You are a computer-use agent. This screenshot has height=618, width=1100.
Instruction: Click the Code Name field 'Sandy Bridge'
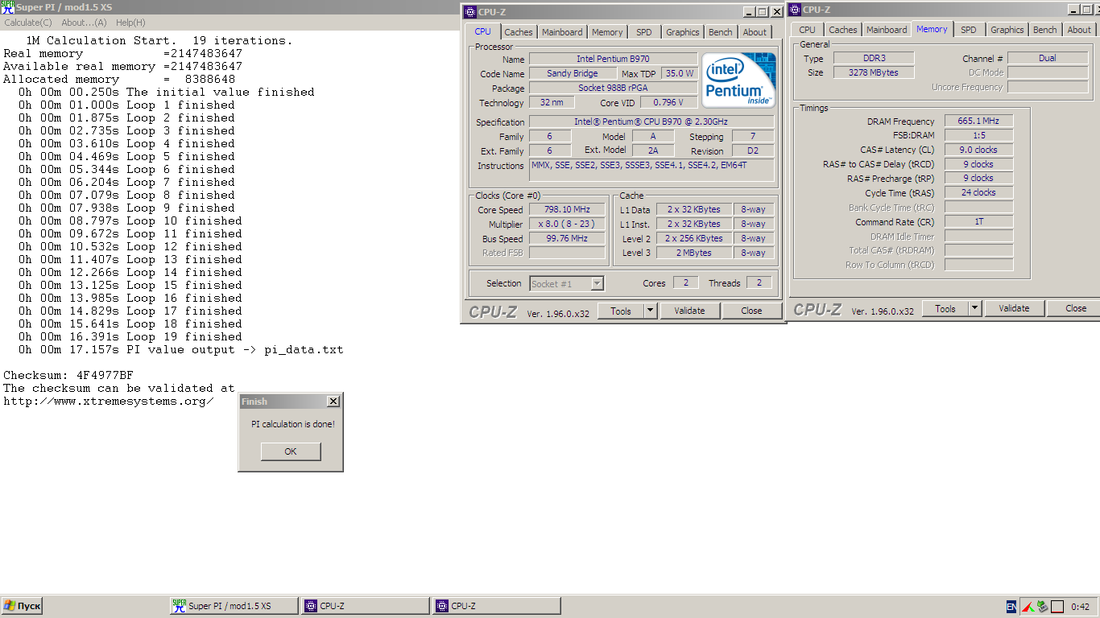572,74
